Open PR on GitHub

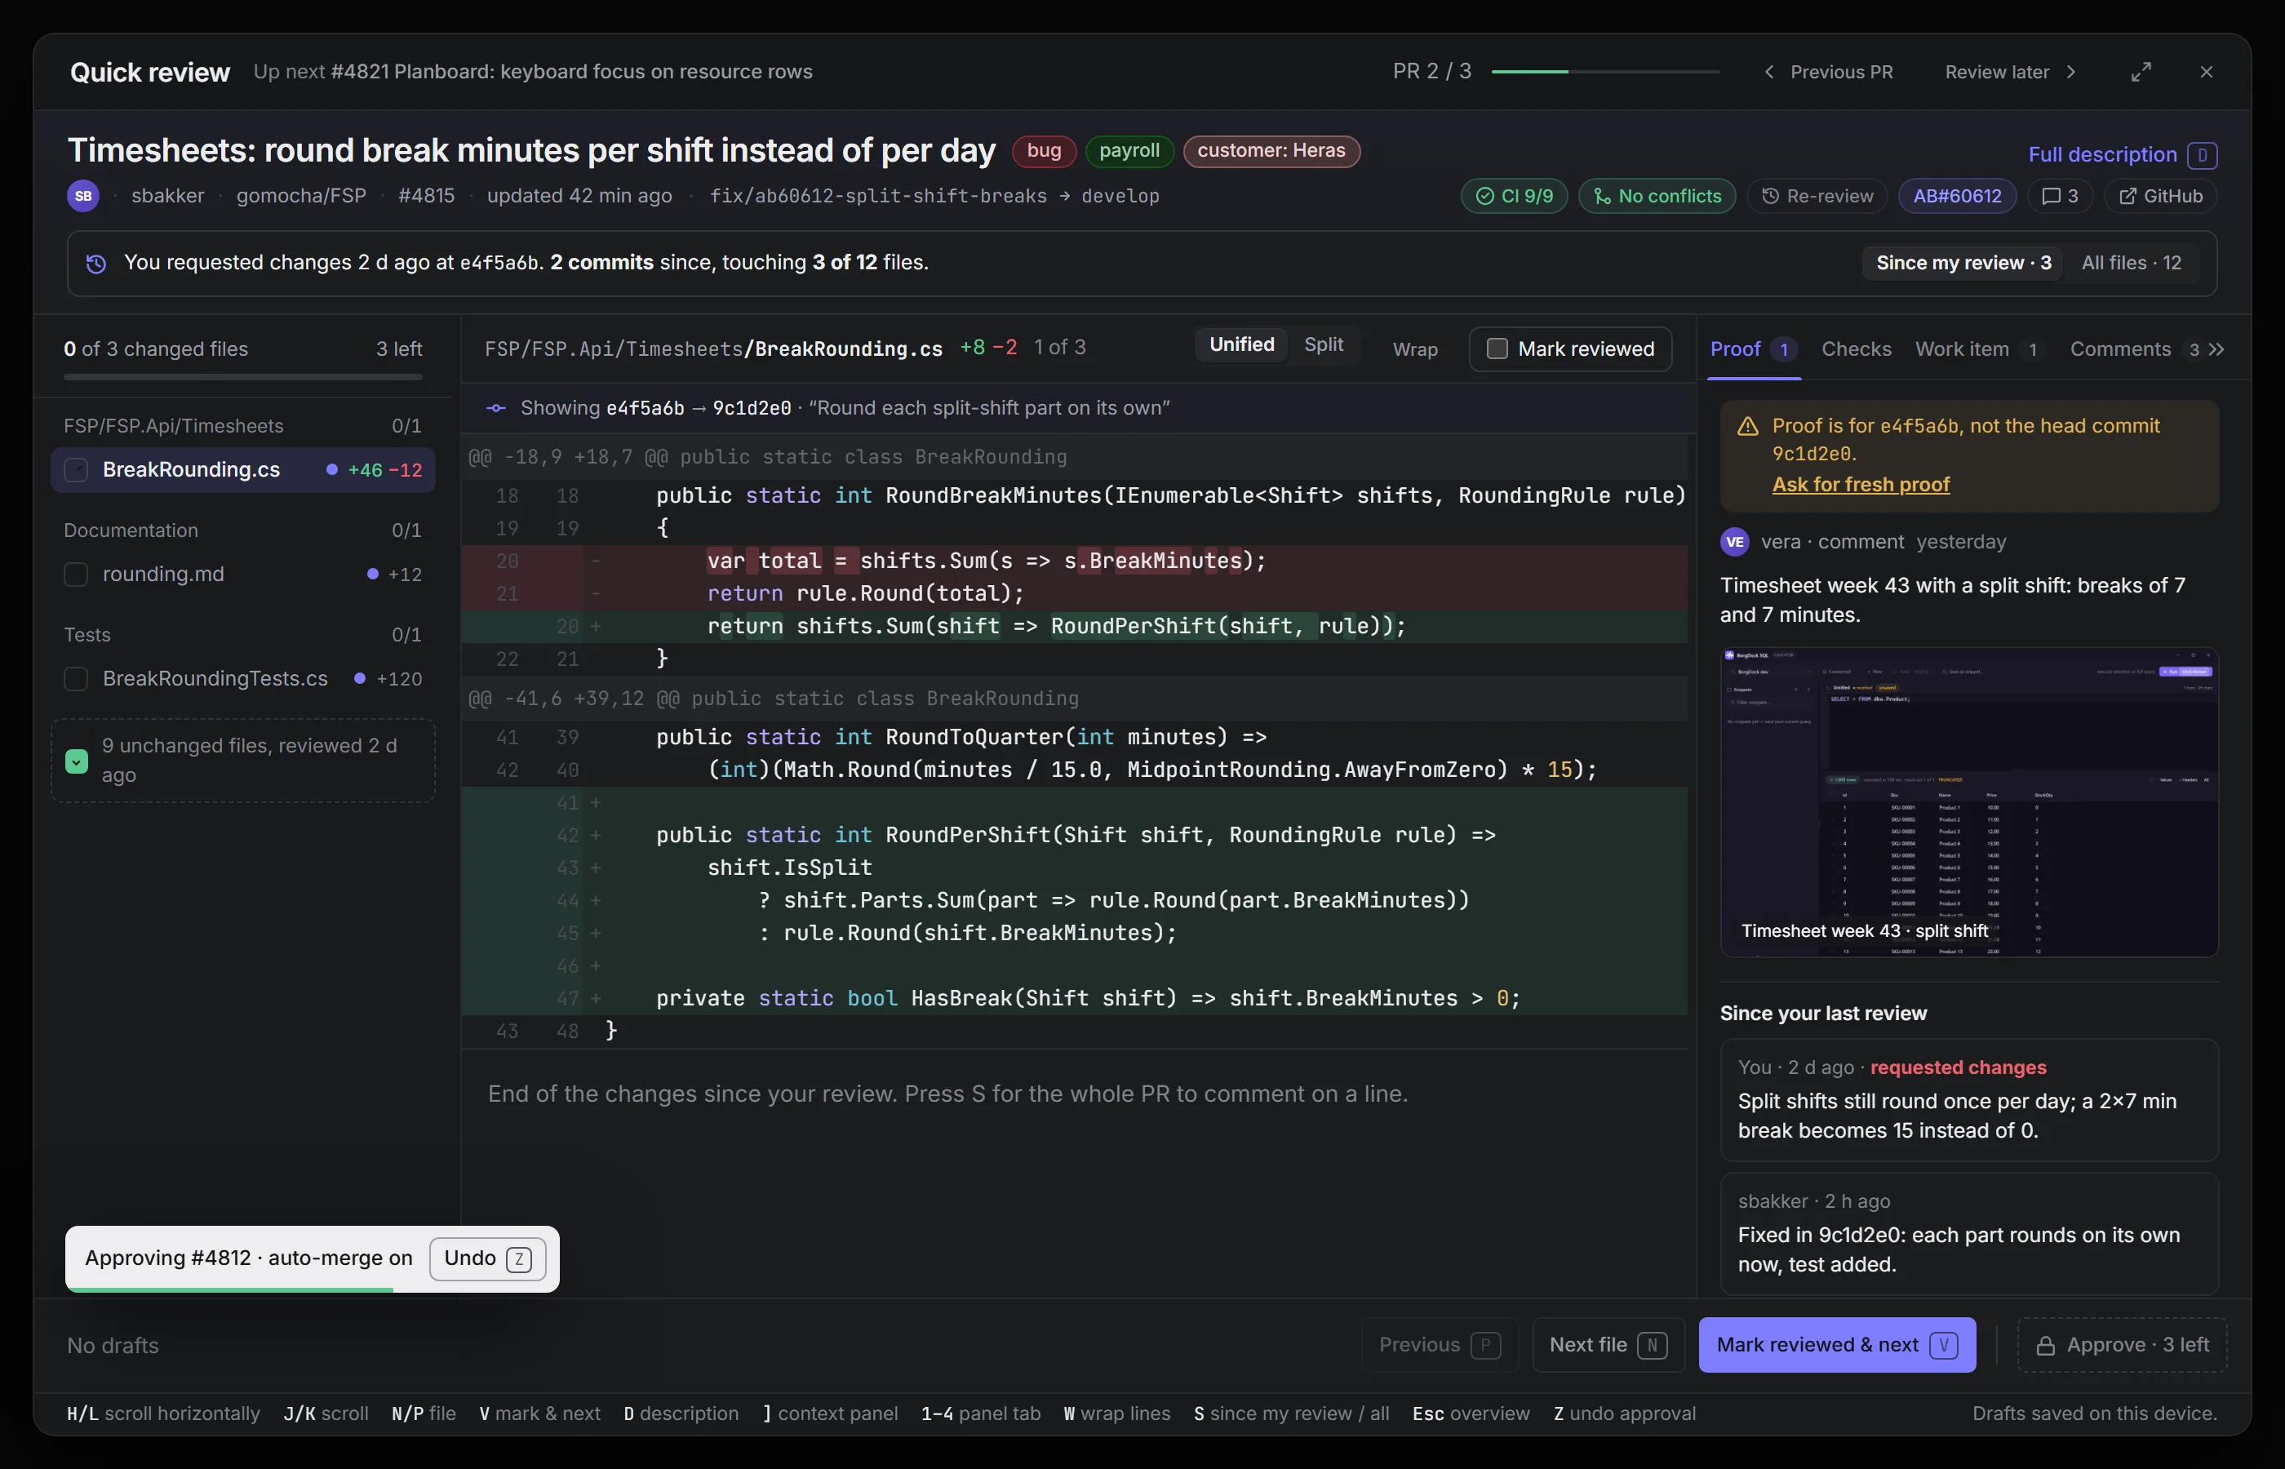pos(2160,196)
